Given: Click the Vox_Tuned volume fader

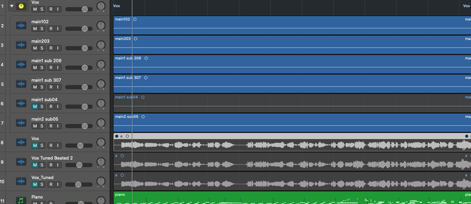Looking at the screenshot, I should pos(79,185).
